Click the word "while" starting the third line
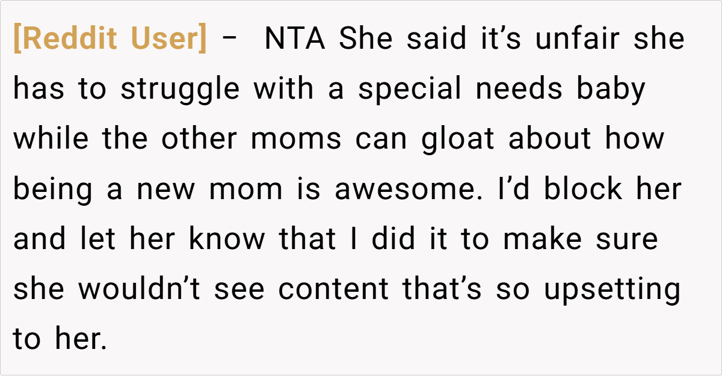This screenshot has width=722, height=376. coord(52,140)
